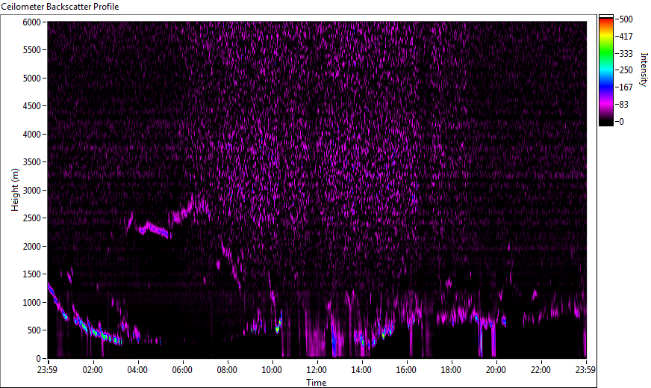This screenshot has width=651, height=388.
Task: Click the 5000 height axis value
Action: tap(31, 78)
